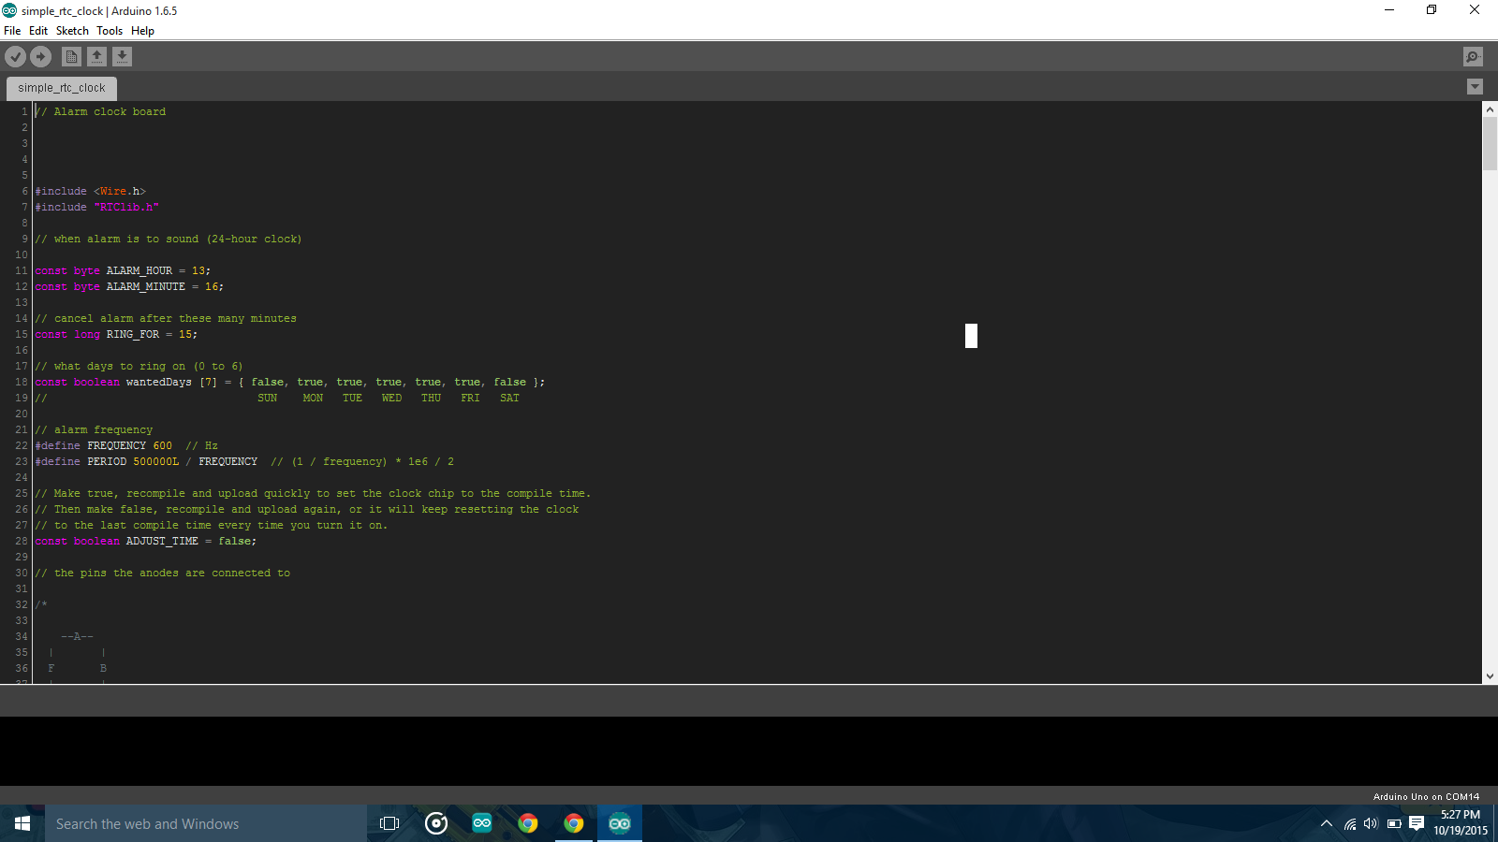Click the 'Arduino Uno on COM14' status text
Screen dimensions: 1498x842
point(1426,797)
